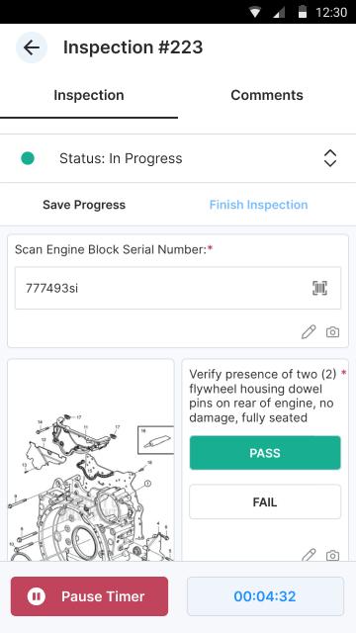Select FAIL for dowel pins check

265,501
